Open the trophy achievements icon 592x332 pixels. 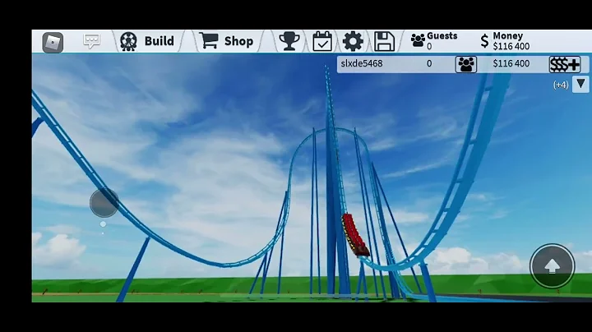tap(289, 41)
